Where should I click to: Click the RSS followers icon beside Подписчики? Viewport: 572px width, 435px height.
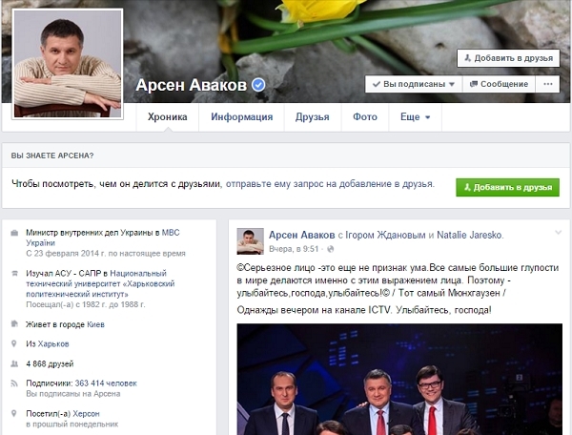[x=14, y=383]
